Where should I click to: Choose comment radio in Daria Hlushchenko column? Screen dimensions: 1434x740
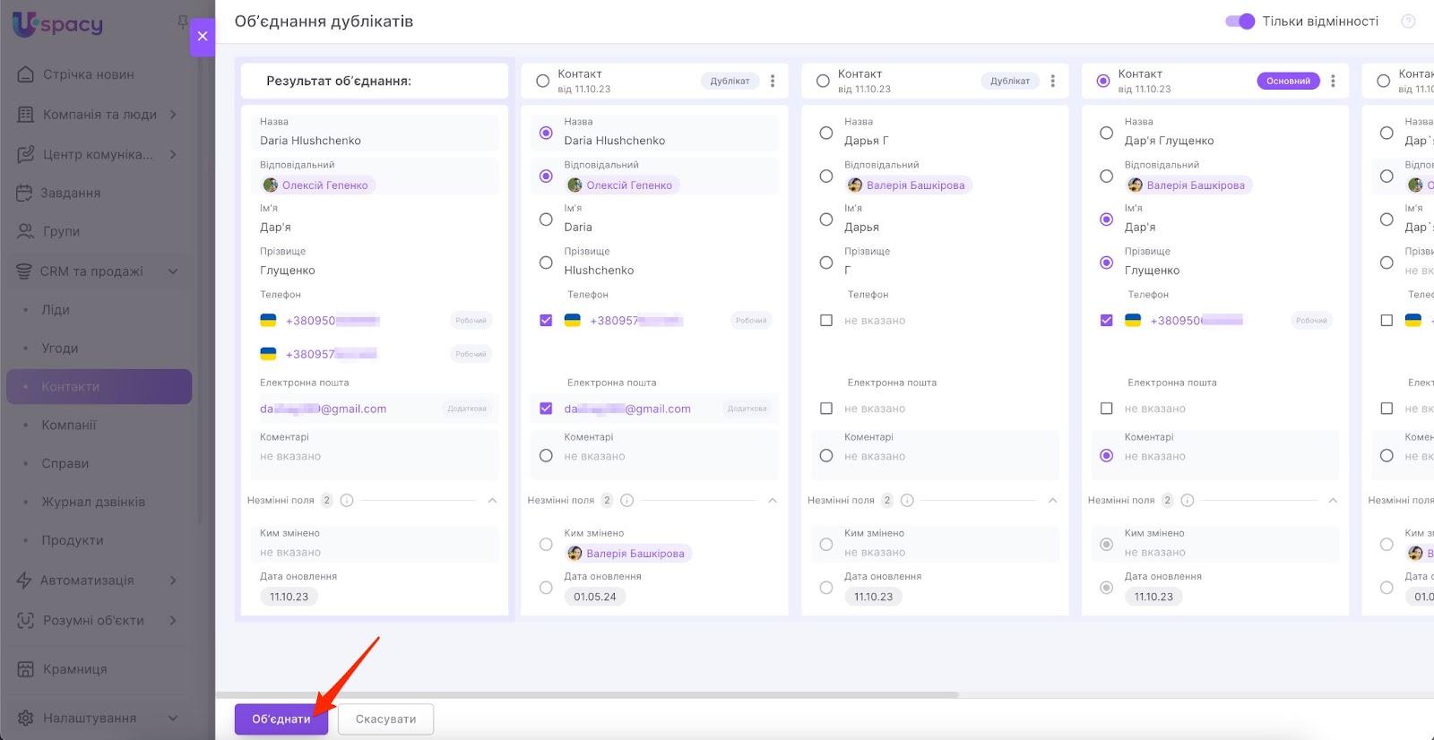pyautogui.click(x=546, y=456)
